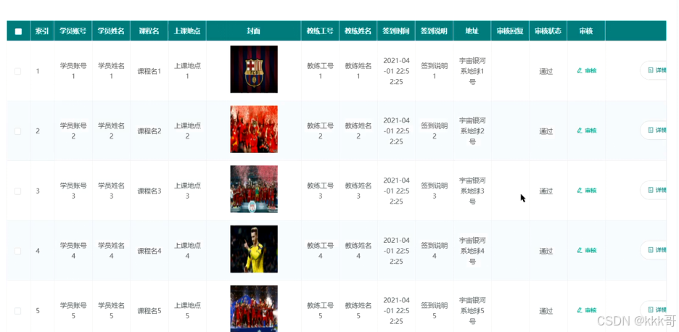Click the 学员姓名 1 cell
Viewport: 679px width, 332px height.
[x=111, y=71]
